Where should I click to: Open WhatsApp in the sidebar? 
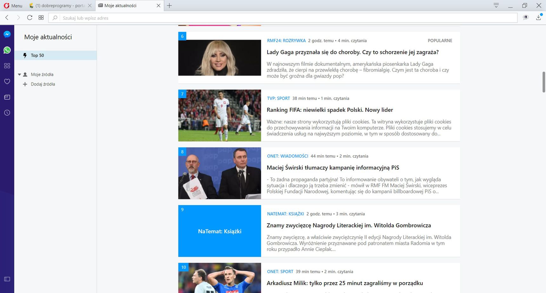click(7, 50)
